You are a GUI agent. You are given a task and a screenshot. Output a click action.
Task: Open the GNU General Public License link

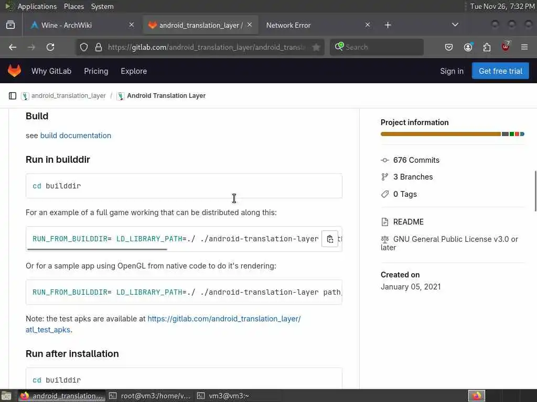click(449, 243)
